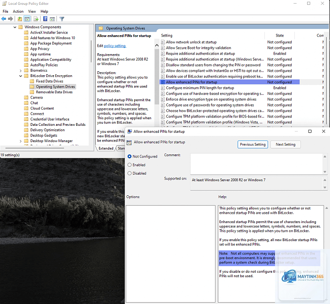
Task: Expand the Biometrics tree node
Action: click(21, 70)
